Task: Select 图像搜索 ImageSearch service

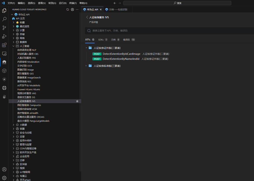Action: coord(29,77)
